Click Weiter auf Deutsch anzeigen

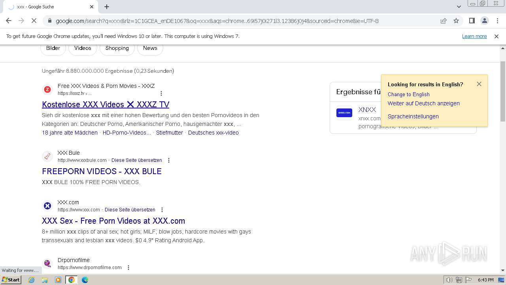424,103
